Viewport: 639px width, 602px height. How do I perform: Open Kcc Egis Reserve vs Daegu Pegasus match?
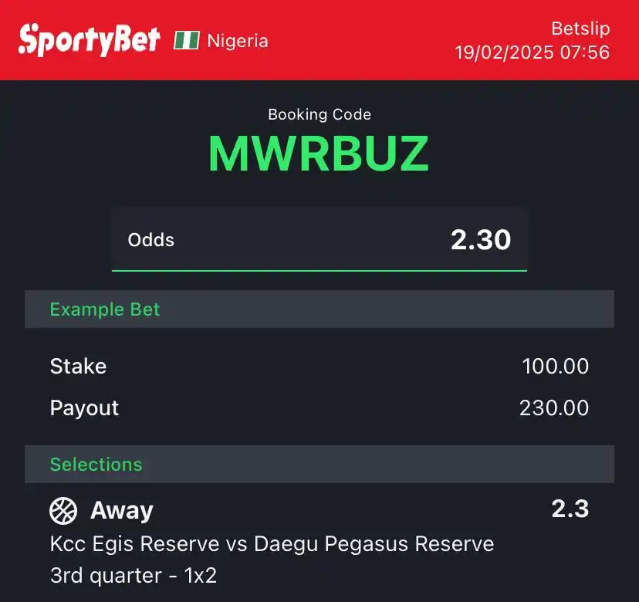(x=272, y=543)
